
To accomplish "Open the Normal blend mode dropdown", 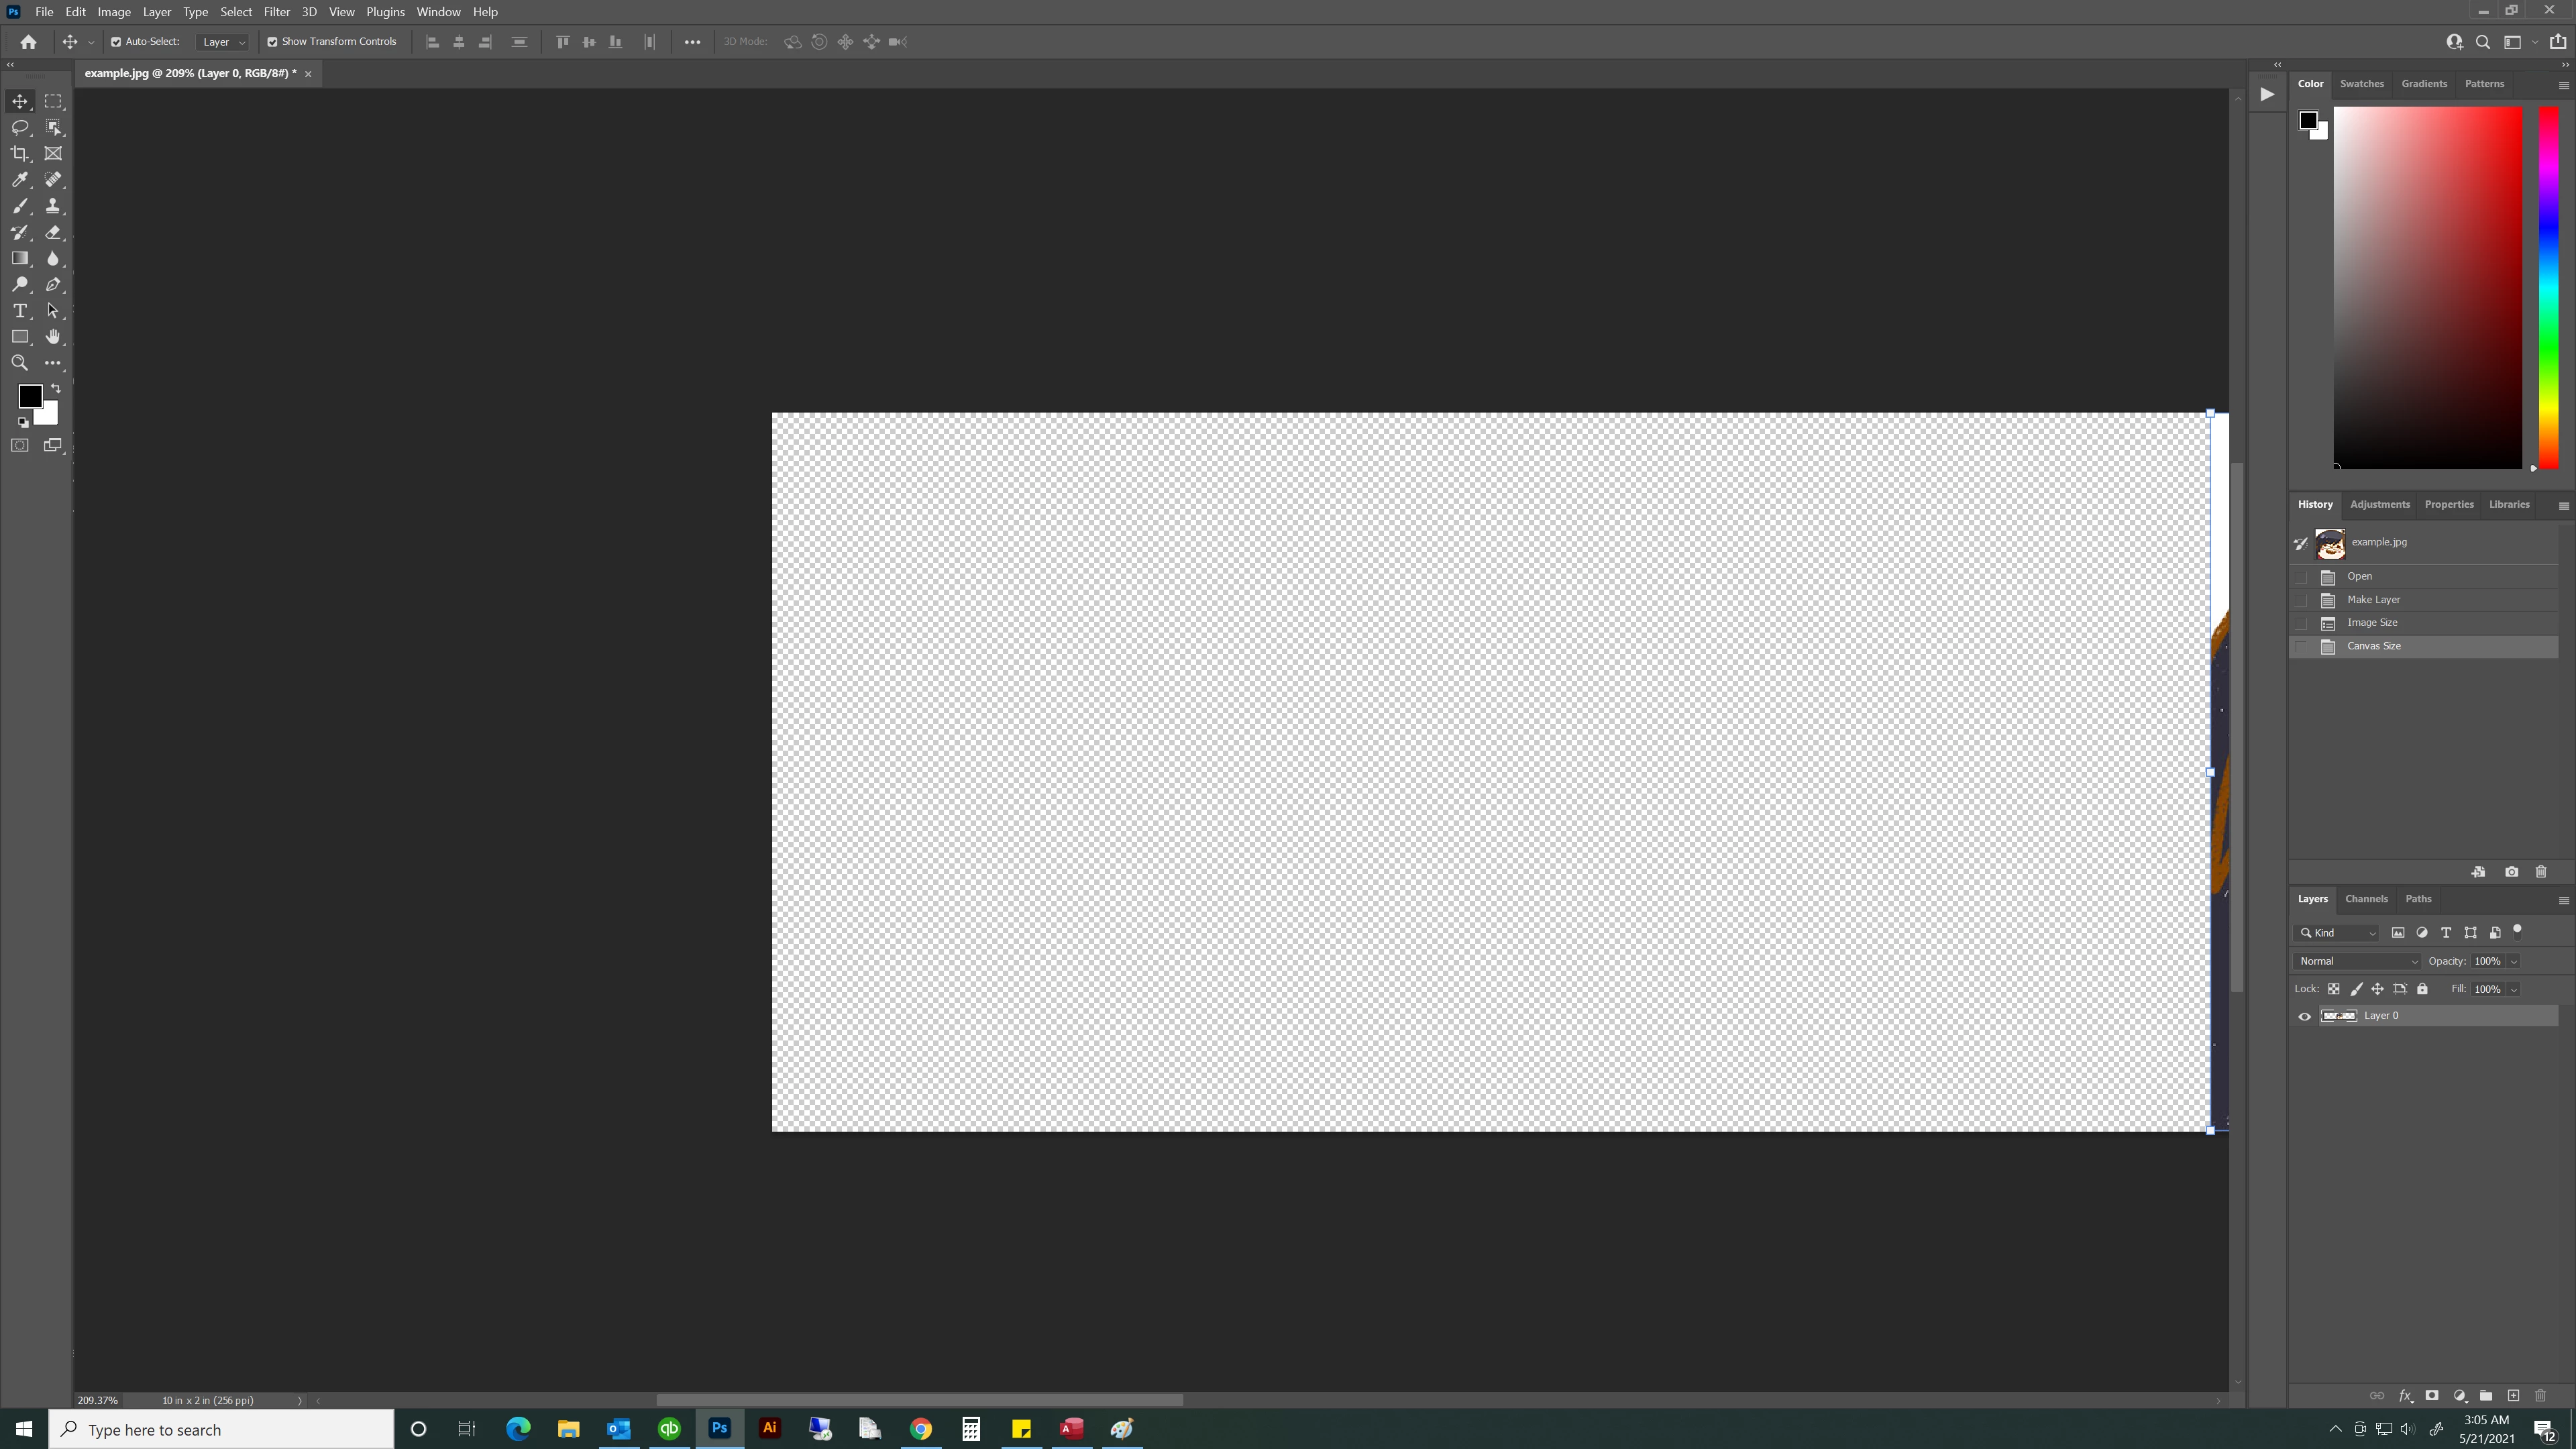I will pyautogui.click(x=2357, y=961).
